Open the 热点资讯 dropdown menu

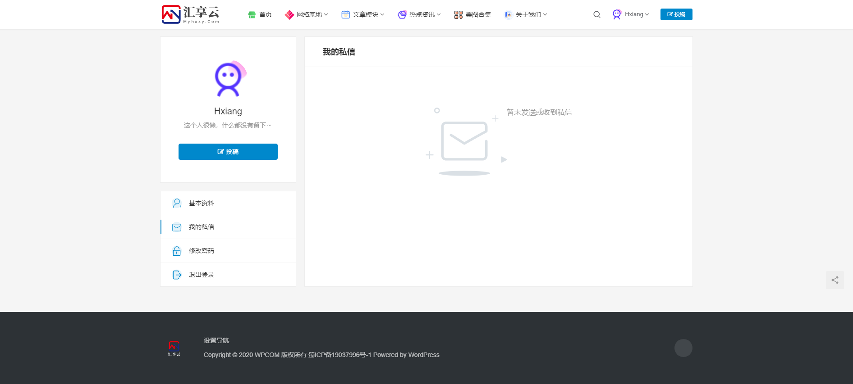(x=419, y=14)
